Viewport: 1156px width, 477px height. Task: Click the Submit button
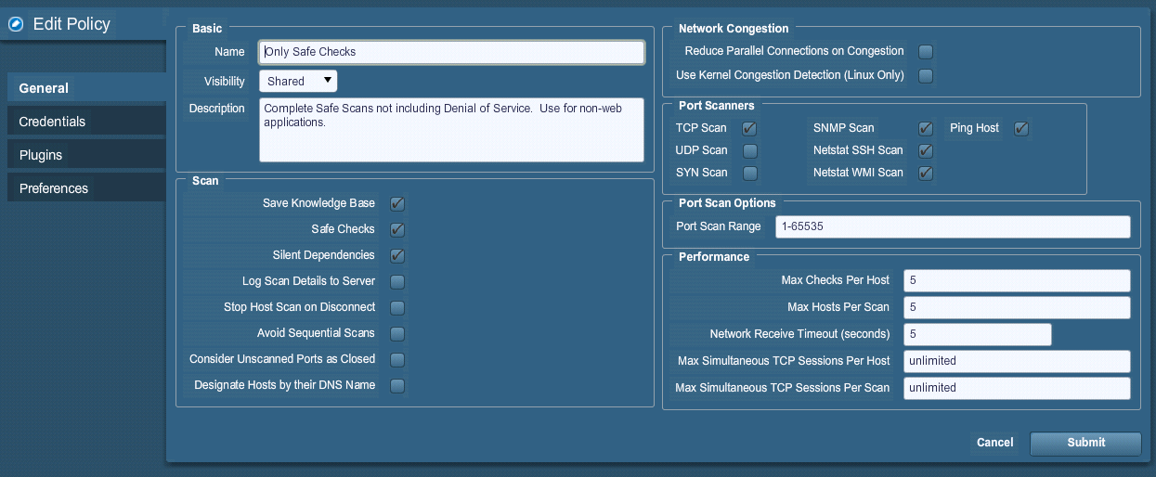1085,443
